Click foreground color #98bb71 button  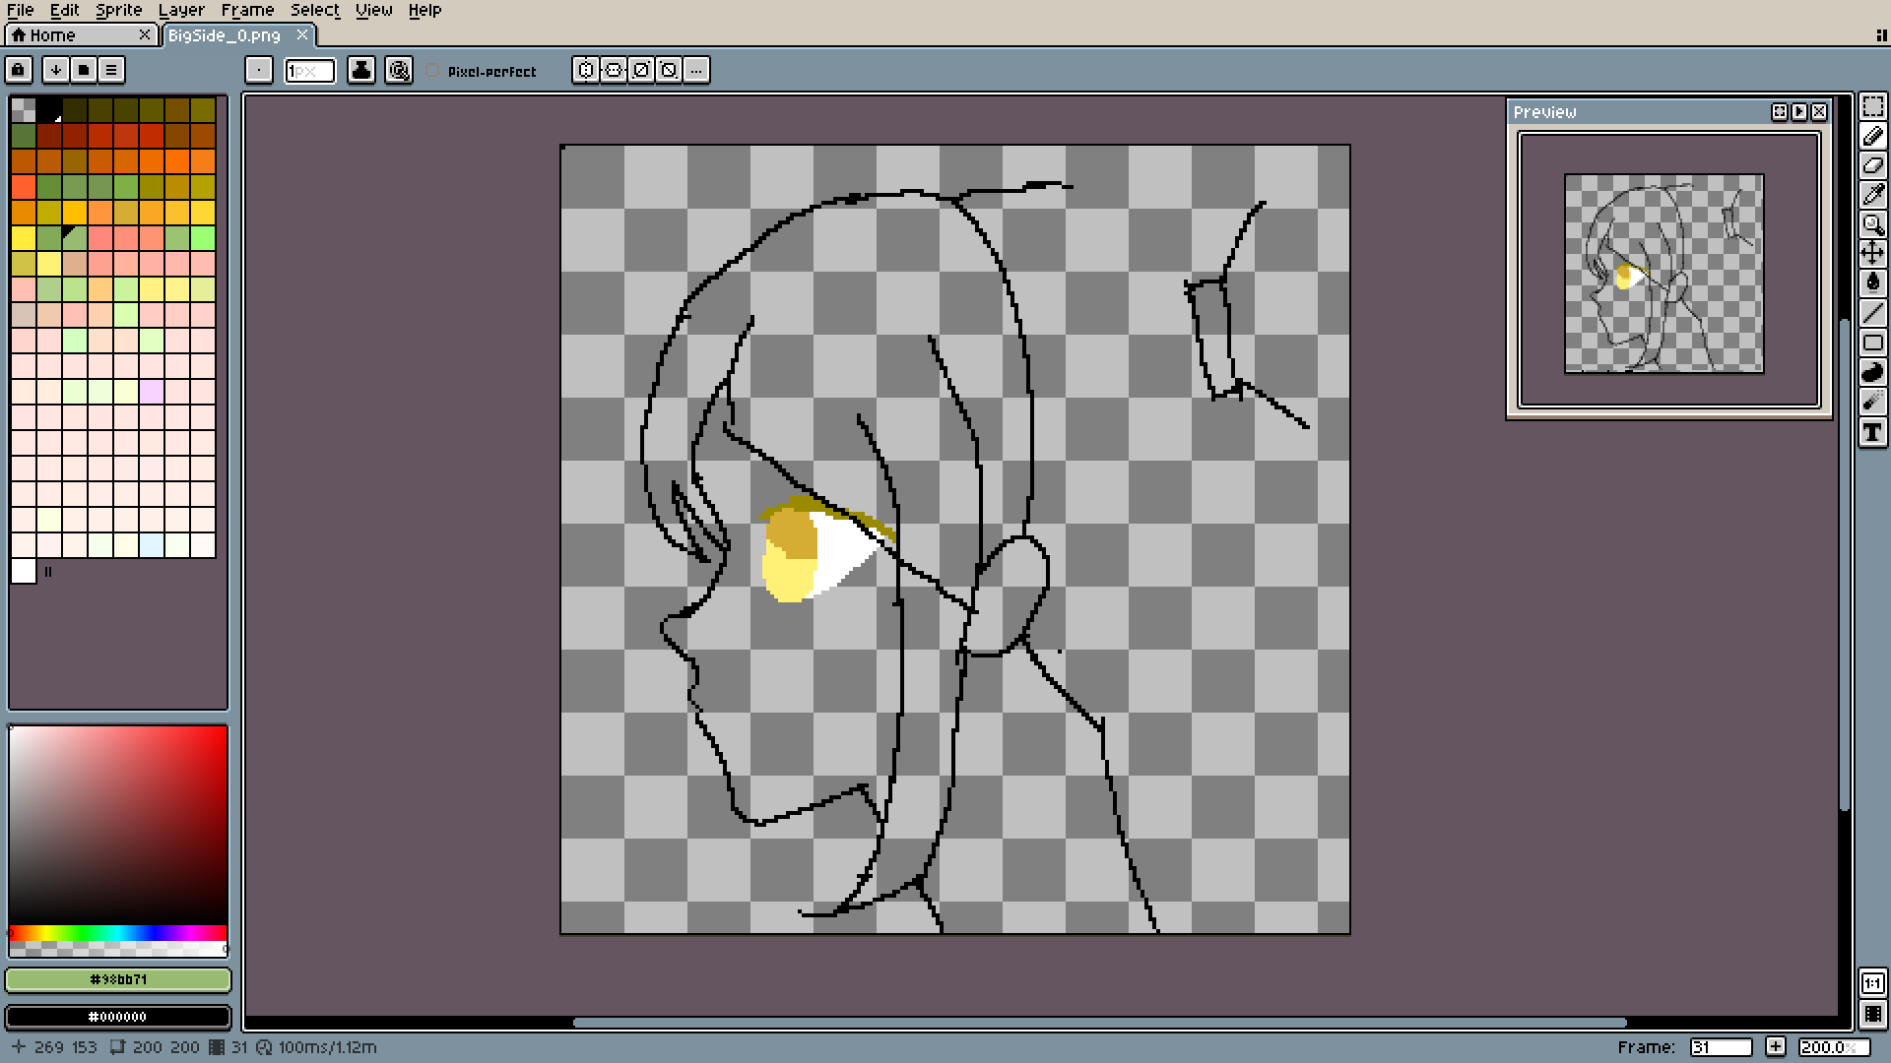click(118, 979)
